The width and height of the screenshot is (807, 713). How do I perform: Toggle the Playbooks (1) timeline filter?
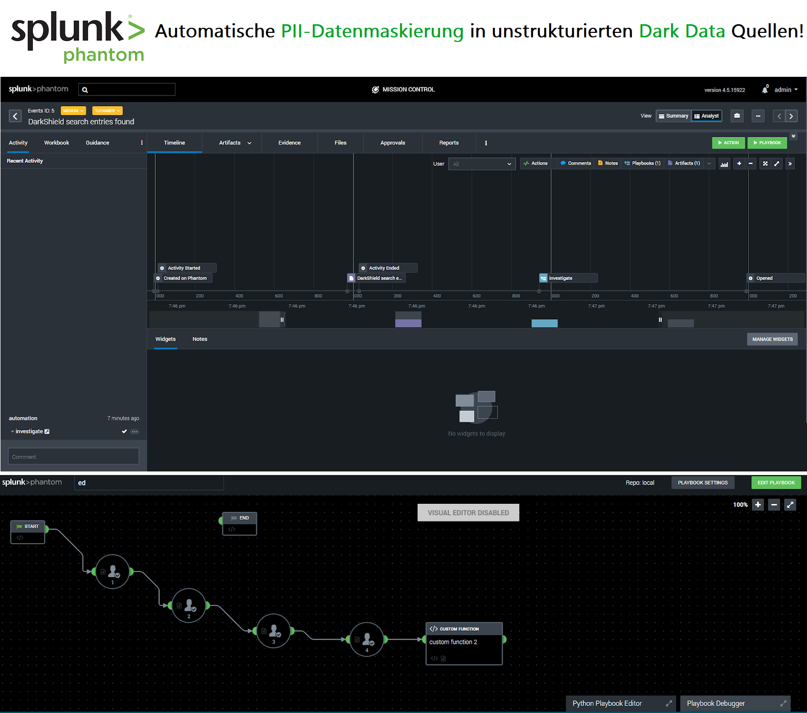point(643,163)
